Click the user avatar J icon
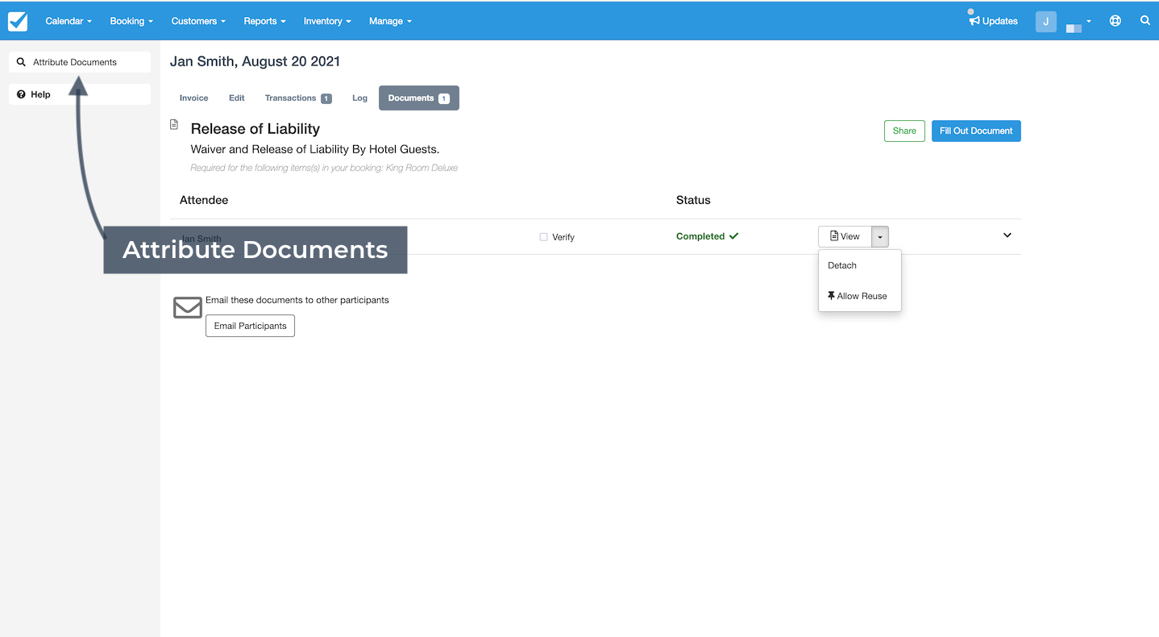The width and height of the screenshot is (1159, 637). point(1045,21)
